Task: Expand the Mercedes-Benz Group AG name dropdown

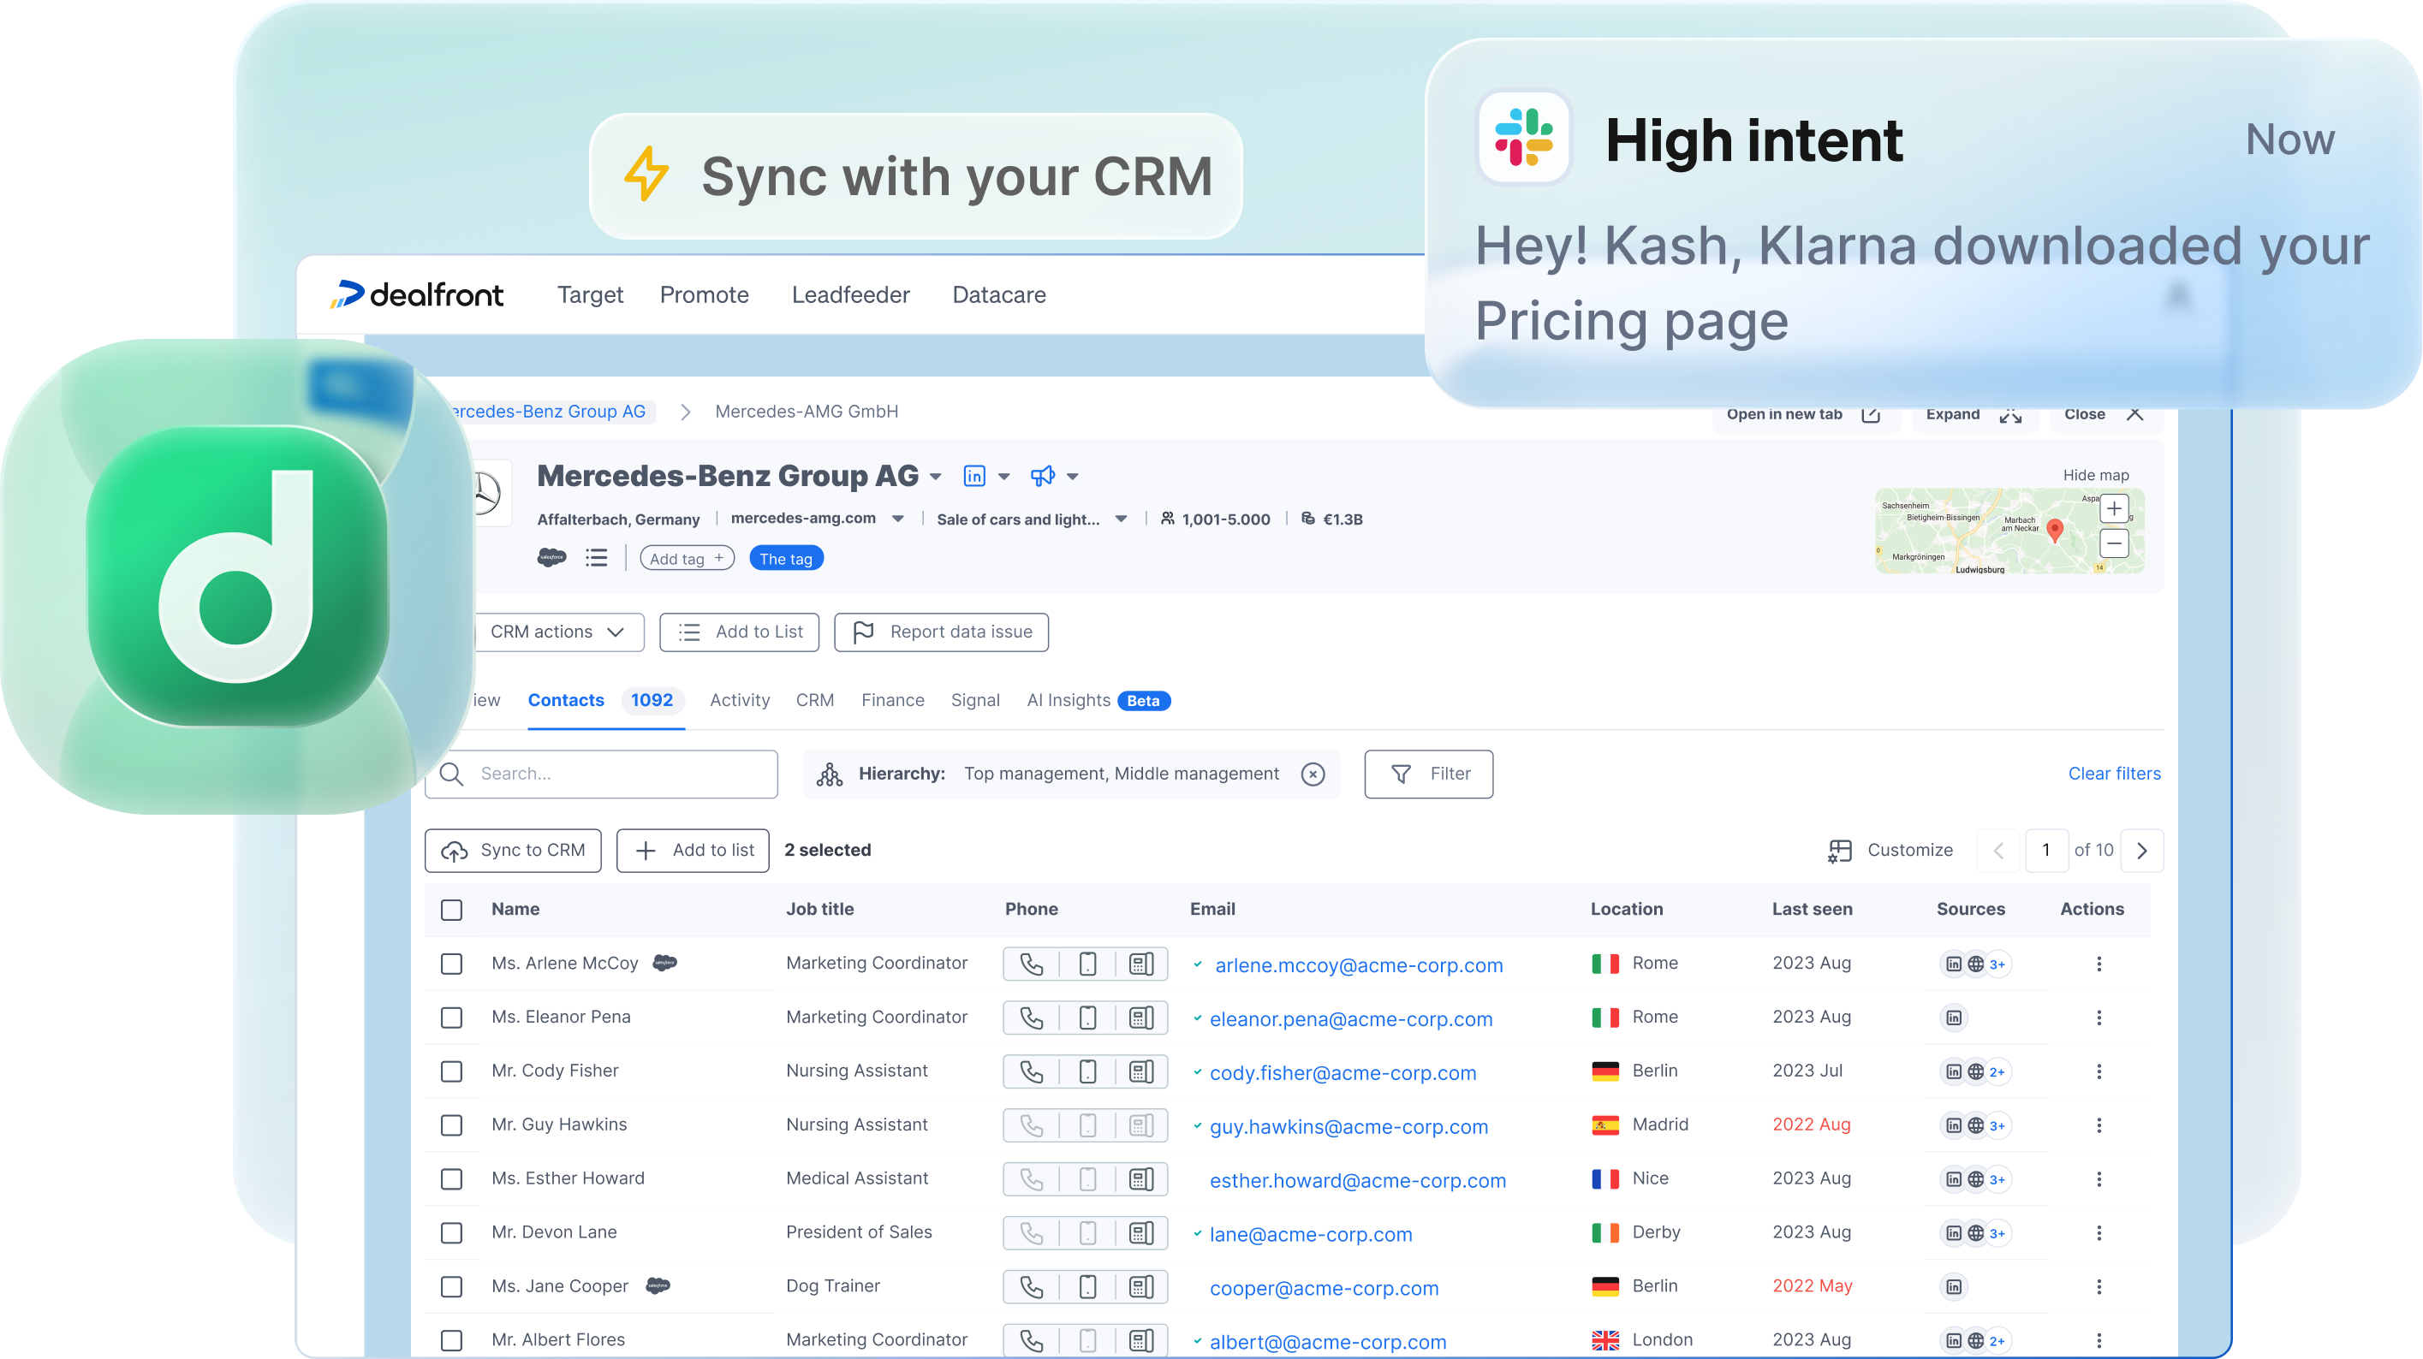Action: click(x=935, y=477)
